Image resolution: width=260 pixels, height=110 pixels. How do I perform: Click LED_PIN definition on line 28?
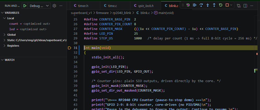pos(106,33)
